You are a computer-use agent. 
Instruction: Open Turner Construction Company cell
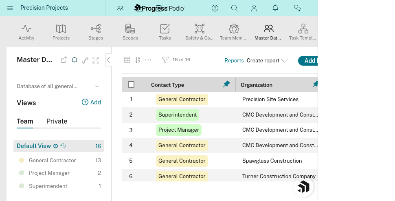[279, 176]
